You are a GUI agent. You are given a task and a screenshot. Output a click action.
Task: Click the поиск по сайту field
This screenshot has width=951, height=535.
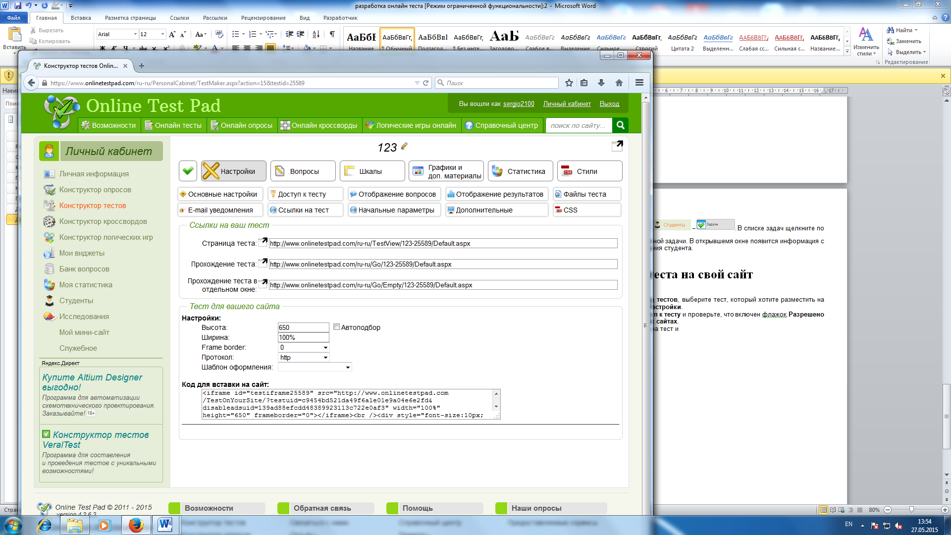579,125
